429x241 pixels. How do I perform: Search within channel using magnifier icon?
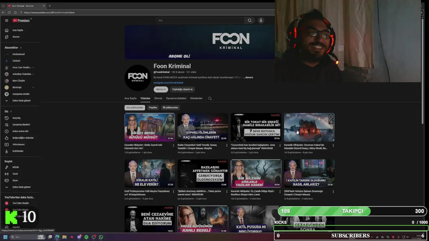click(x=210, y=98)
